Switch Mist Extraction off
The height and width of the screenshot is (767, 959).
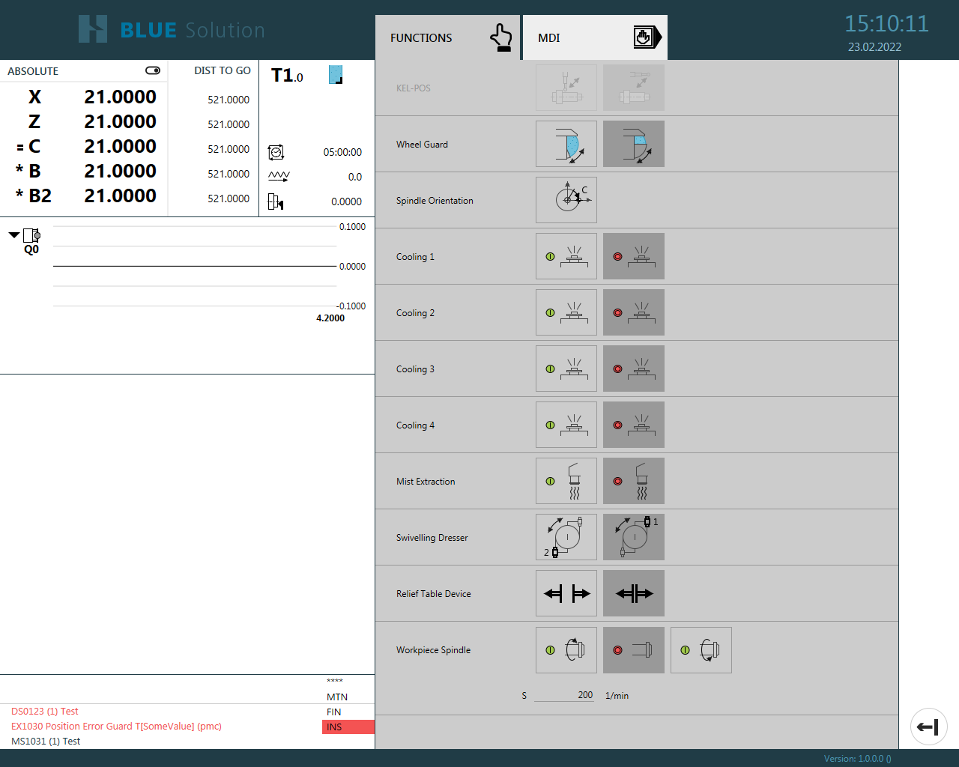click(x=634, y=481)
